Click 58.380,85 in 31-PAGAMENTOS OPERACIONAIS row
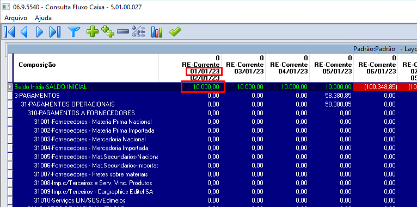 338,104
